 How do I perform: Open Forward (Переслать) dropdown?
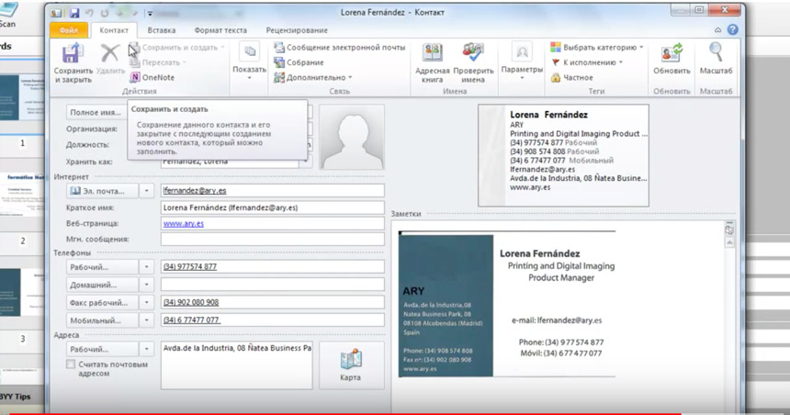(185, 62)
